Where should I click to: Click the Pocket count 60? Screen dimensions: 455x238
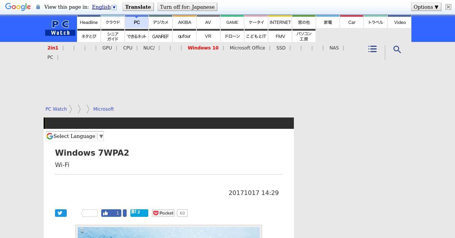pyautogui.click(x=182, y=213)
